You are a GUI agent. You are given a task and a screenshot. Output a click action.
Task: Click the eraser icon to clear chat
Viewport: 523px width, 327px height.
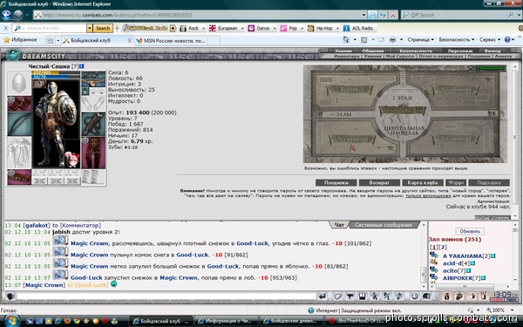click(x=337, y=296)
